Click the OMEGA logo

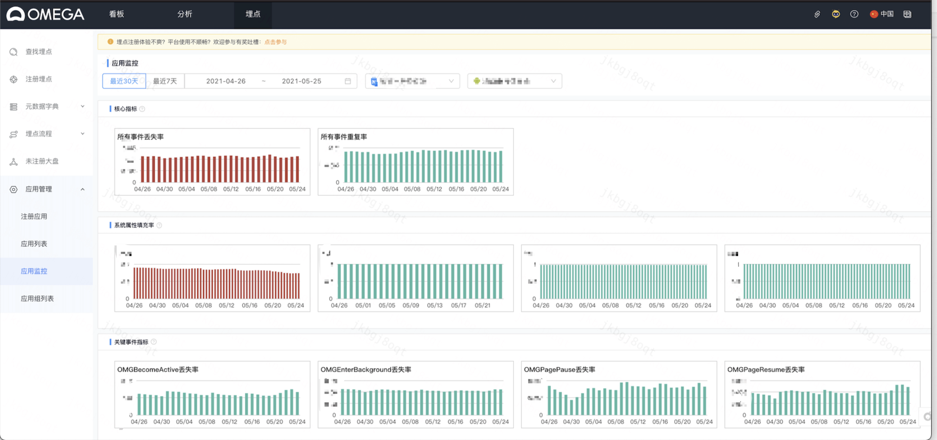click(45, 14)
